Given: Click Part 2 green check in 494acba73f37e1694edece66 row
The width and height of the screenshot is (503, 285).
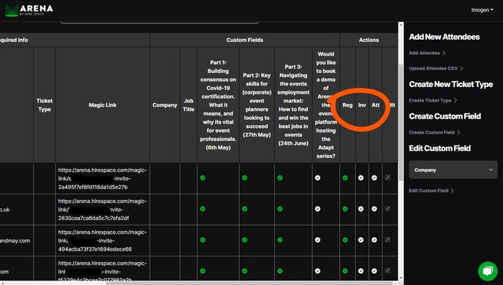Looking at the screenshot, I should (x=244, y=240).
